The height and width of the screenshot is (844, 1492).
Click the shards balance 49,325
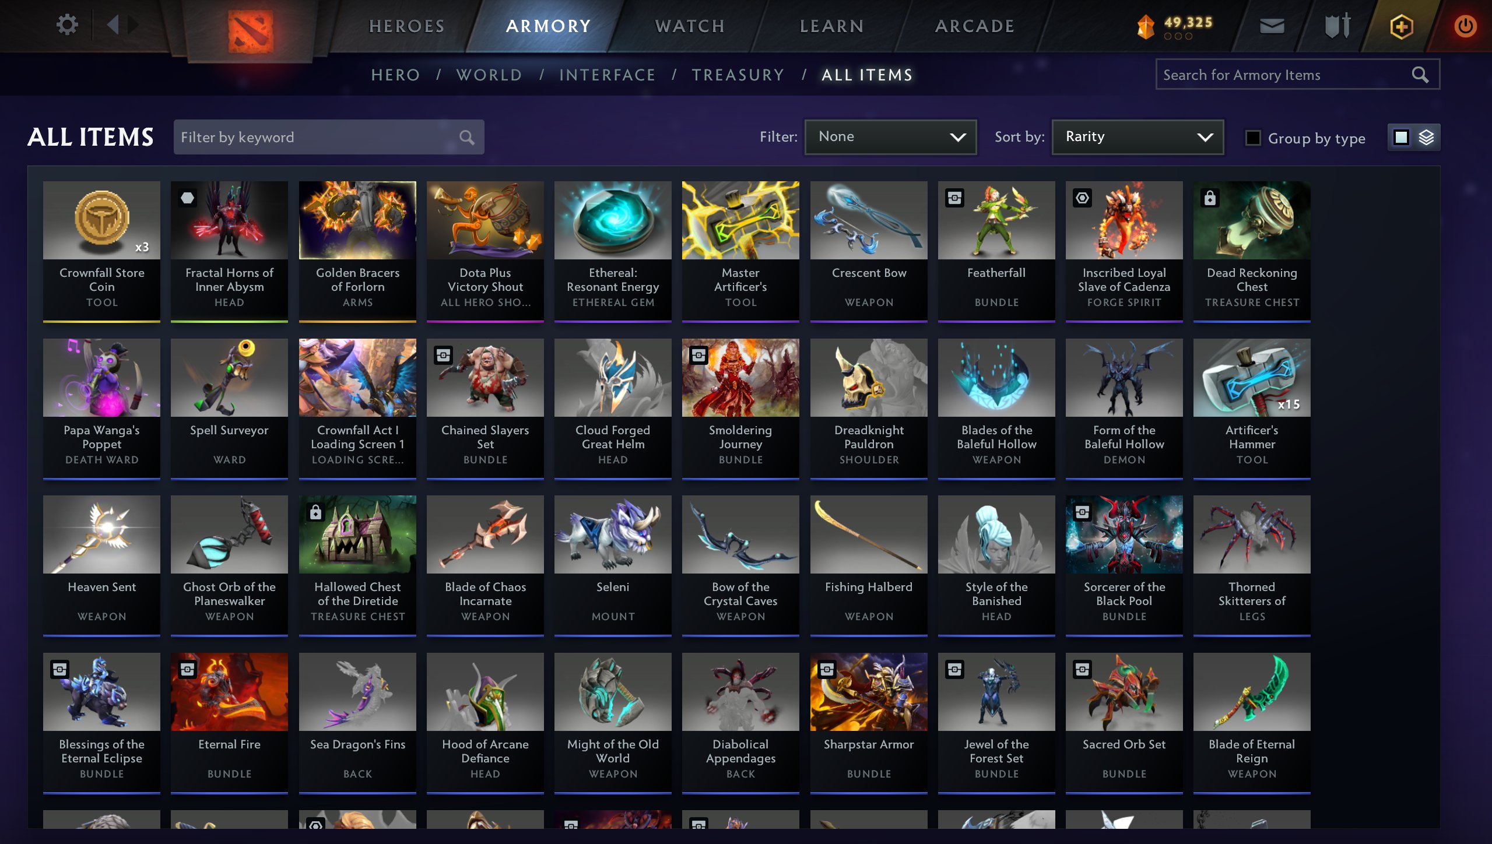[x=1188, y=23]
